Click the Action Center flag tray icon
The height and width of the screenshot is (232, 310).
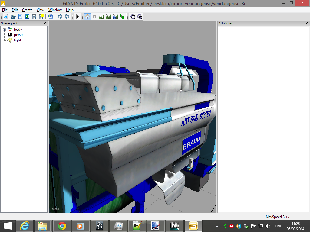point(253,226)
